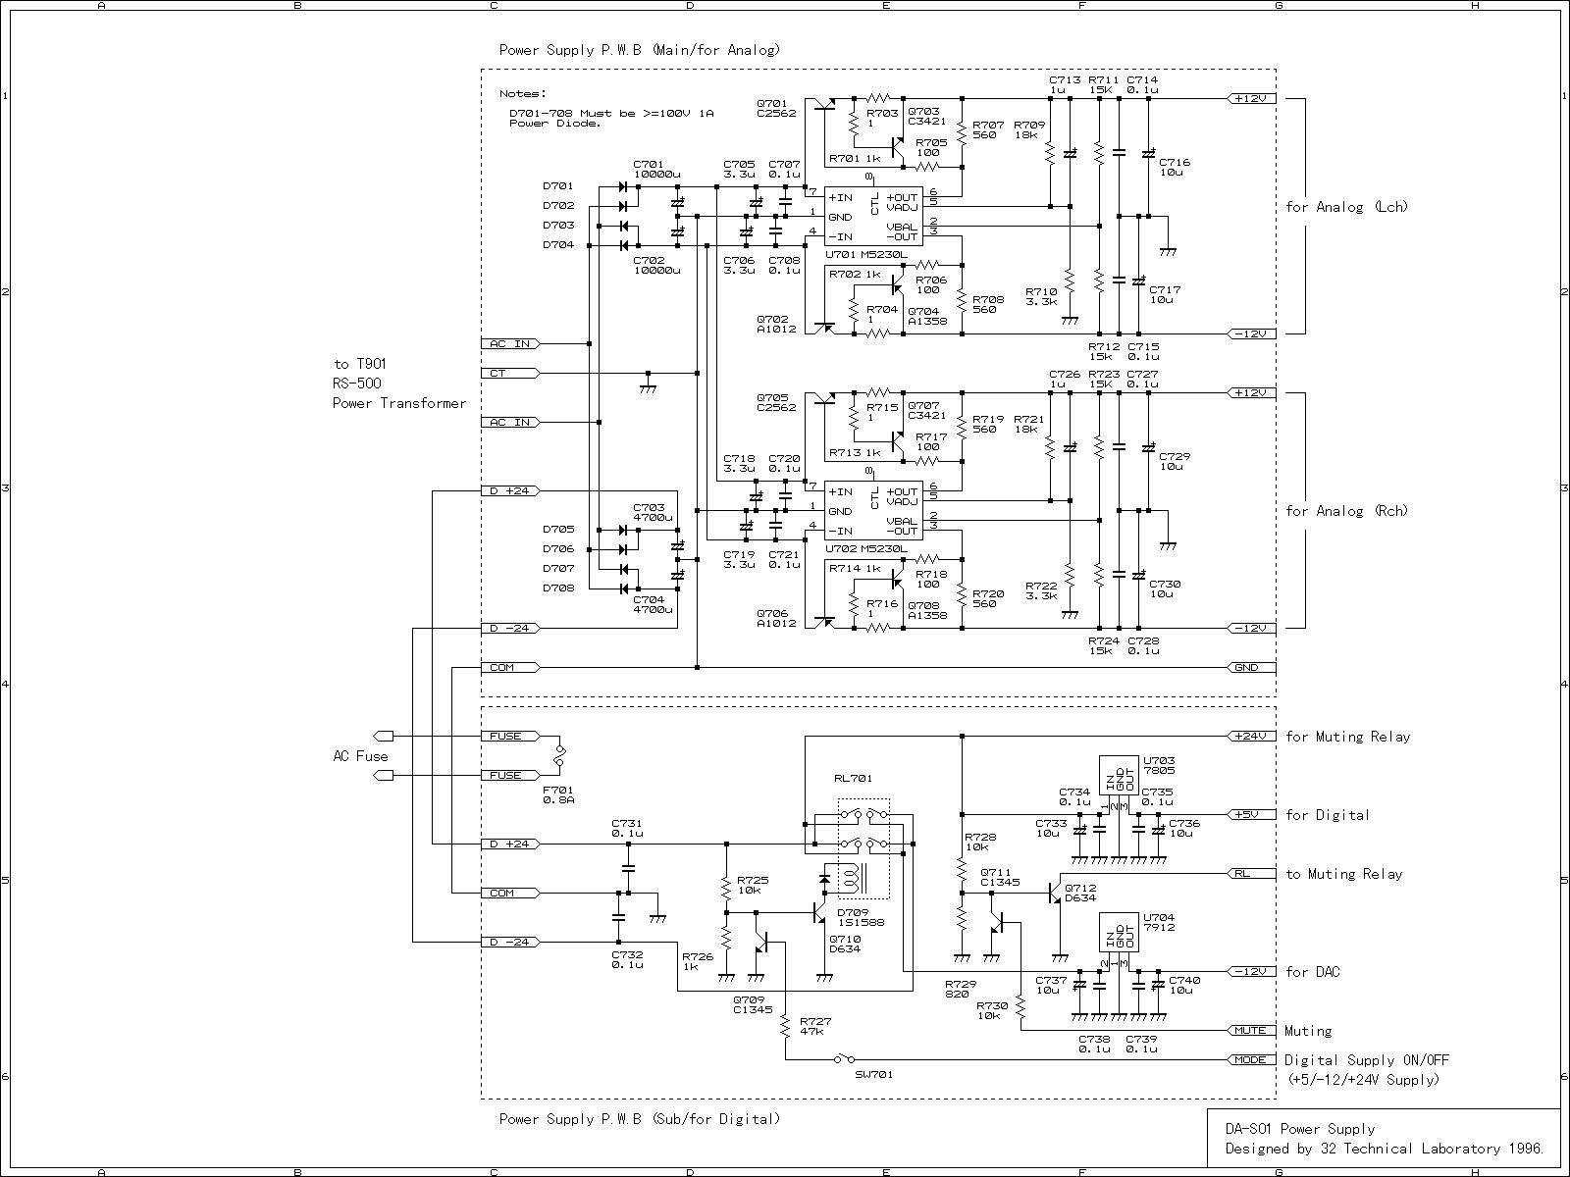The image size is (1570, 1177).
Task: Click the 'C732 0.1u' capacitor label
Action: (627, 959)
